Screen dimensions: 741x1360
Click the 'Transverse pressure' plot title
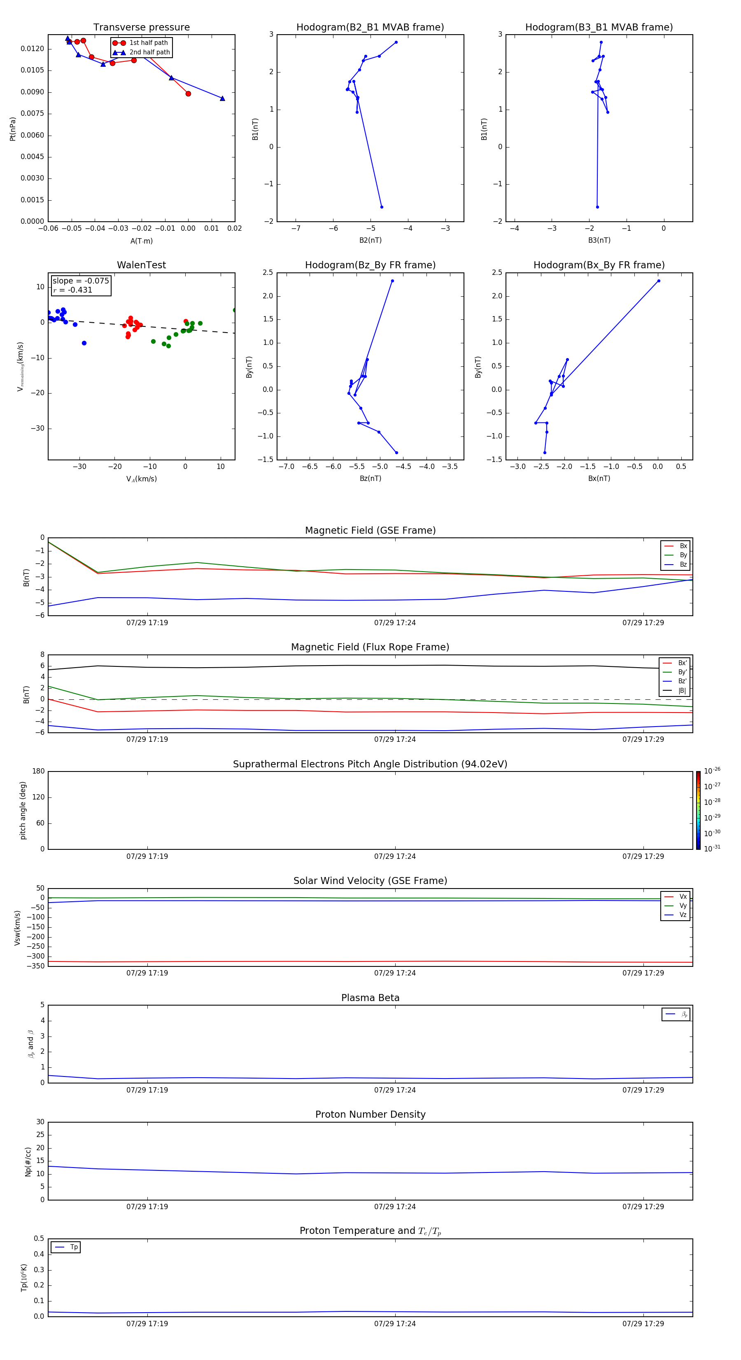[141, 28]
